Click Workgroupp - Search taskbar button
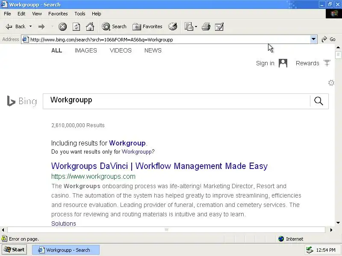This screenshot has height=256, width=342. click(x=66, y=250)
